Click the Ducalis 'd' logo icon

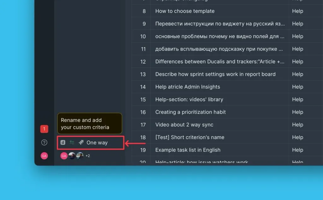pos(63,143)
